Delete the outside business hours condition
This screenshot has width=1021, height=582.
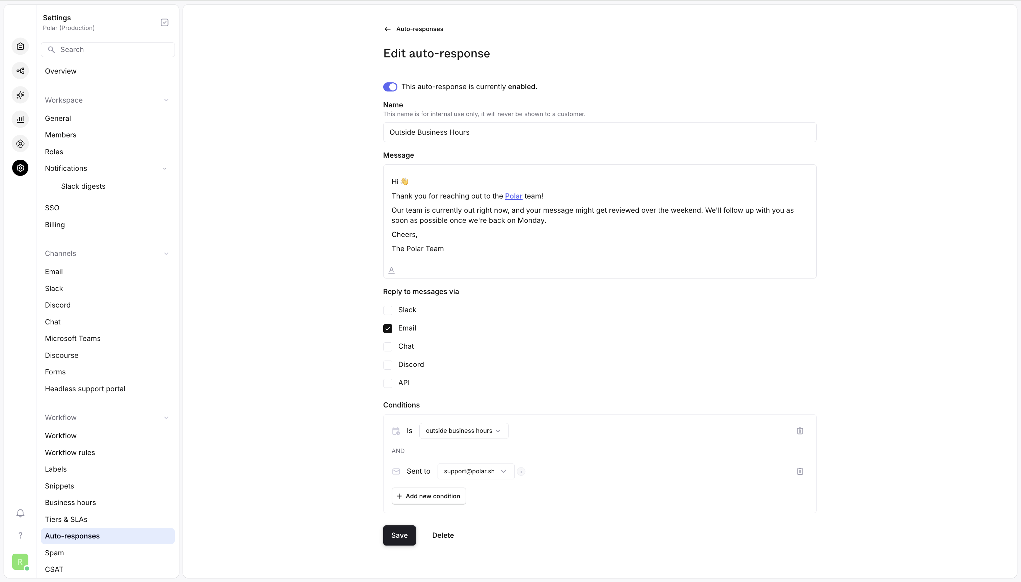pyautogui.click(x=800, y=431)
